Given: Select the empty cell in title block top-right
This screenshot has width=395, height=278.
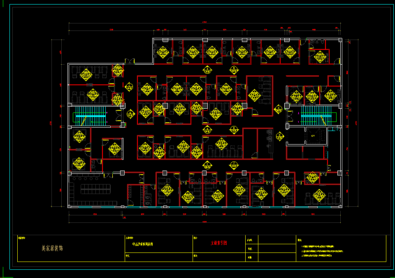Looking at the screenshot, I should pyautogui.click(x=275, y=239).
